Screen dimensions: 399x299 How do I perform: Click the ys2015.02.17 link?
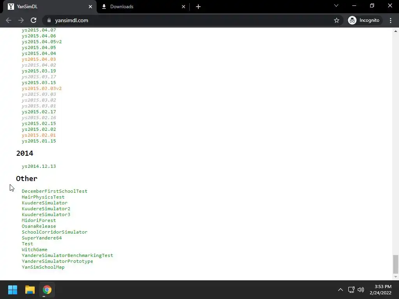(39, 112)
